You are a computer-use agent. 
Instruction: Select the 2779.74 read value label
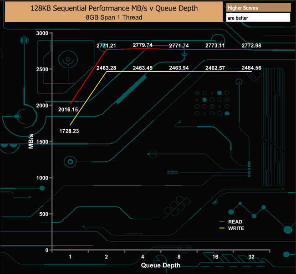[x=143, y=45]
